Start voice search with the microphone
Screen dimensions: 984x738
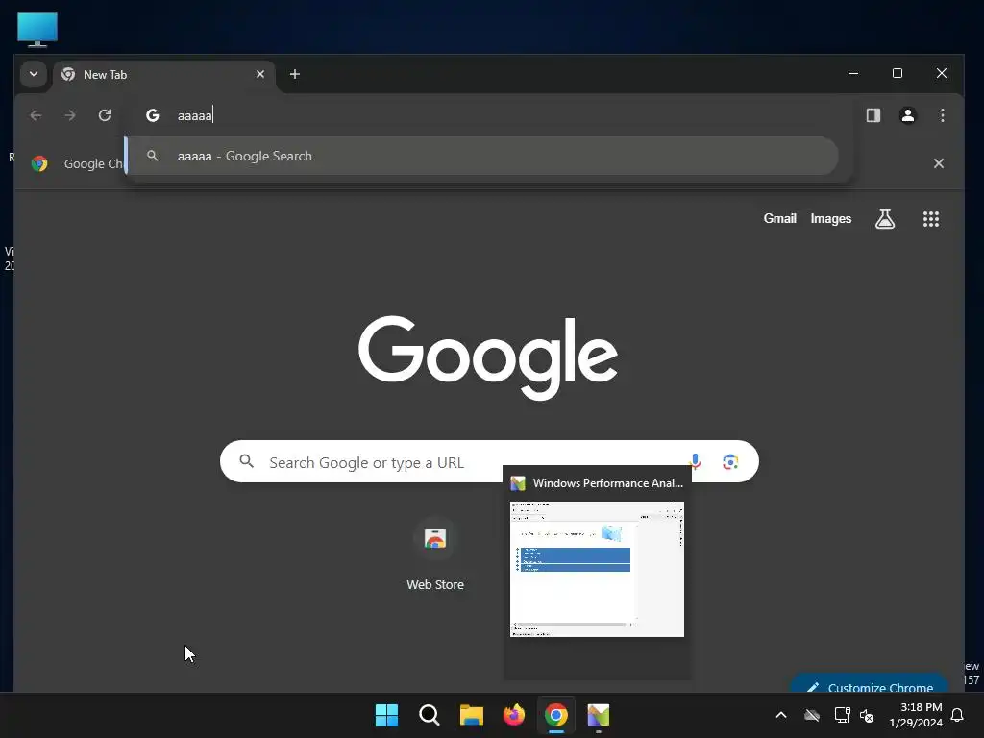695,461
